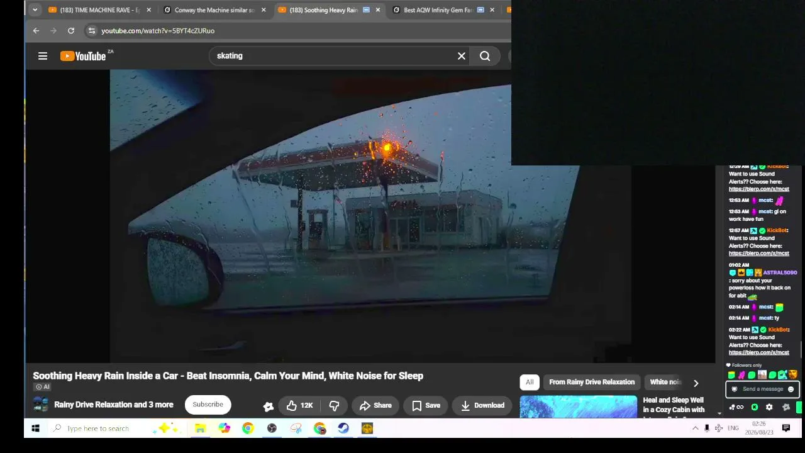Screen dimensions: 805x453
Task: Open the YouTube guide hamburger menu
Action: (43, 56)
